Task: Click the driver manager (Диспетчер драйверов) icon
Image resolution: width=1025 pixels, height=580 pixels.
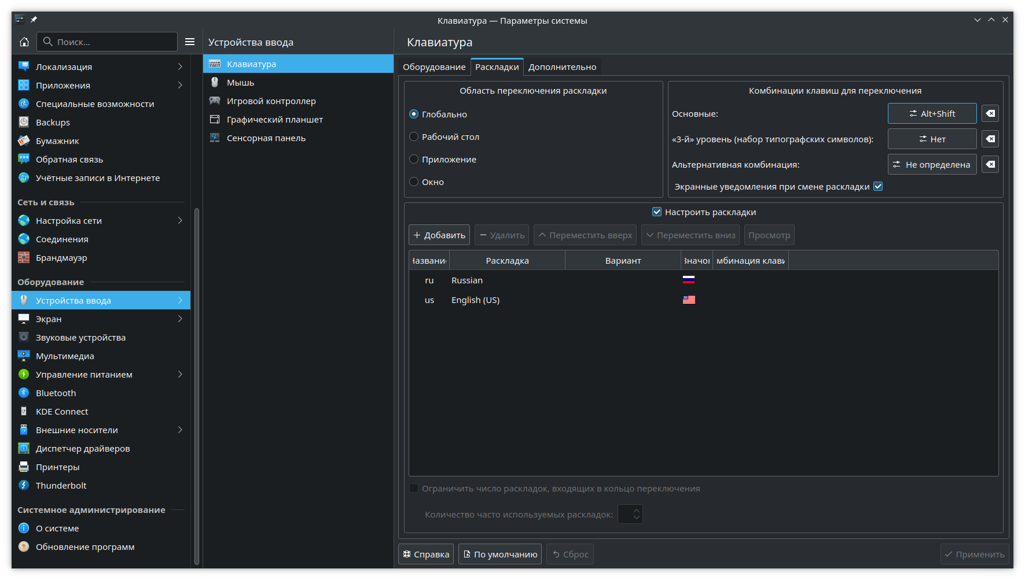Action: tap(24, 448)
